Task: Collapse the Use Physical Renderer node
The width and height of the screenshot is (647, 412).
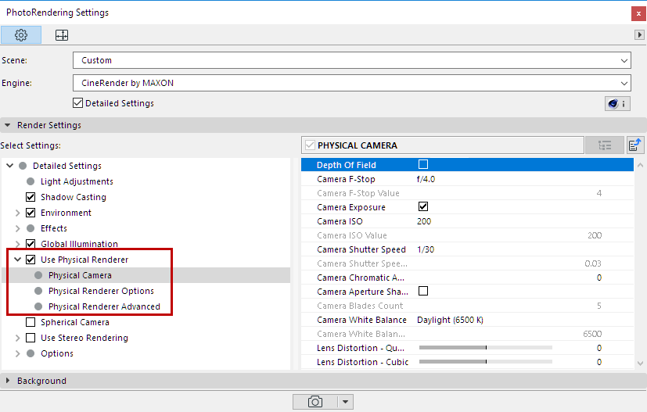Action: 17,260
